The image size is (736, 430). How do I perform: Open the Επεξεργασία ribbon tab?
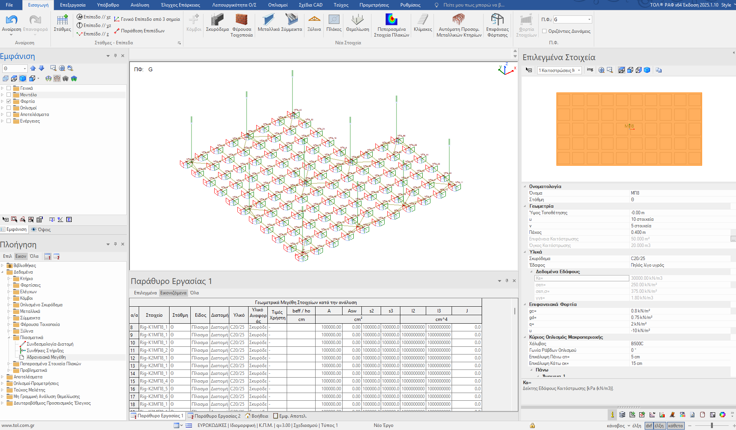[x=72, y=5]
